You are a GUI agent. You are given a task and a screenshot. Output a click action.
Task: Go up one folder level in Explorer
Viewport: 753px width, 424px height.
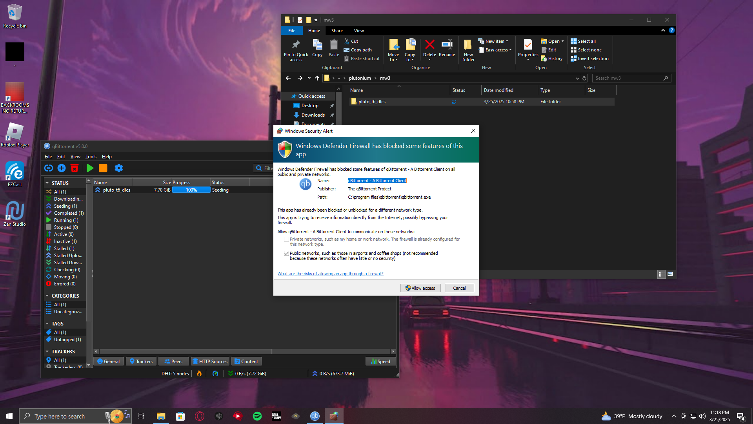click(317, 78)
